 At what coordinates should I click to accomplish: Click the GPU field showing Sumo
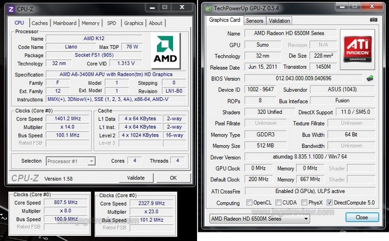point(263,45)
